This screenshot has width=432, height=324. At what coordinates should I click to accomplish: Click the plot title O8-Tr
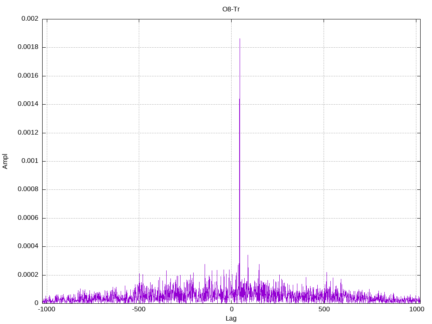pos(231,9)
